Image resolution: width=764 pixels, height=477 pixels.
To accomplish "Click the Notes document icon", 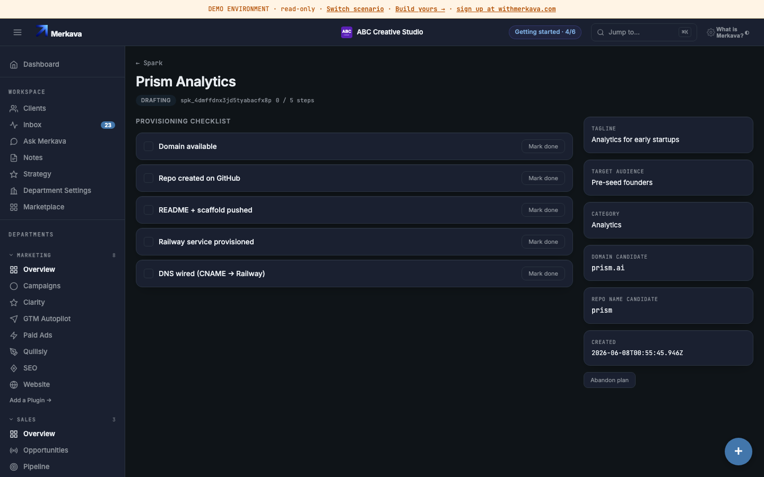I will (14, 158).
